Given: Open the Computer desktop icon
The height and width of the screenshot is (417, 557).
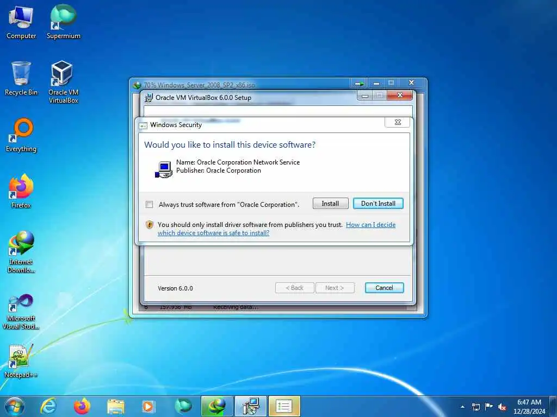Looking at the screenshot, I should pyautogui.click(x=21, y=22).
